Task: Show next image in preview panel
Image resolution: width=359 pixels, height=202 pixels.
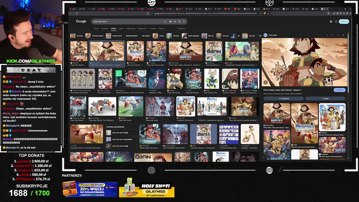Action: [333, 35]
